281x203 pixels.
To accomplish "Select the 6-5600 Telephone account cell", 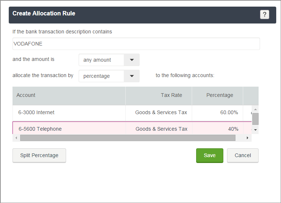I will click(69, 128).
